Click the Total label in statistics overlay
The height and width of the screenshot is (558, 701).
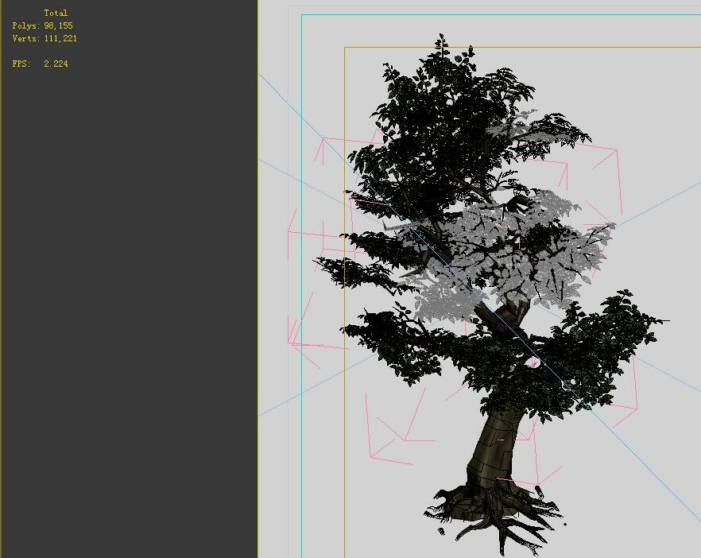coord(56,12)
